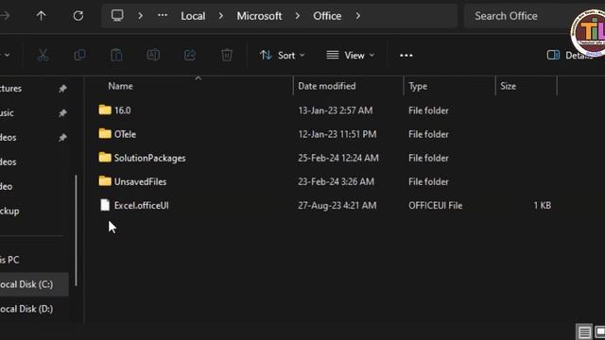Image resolution: width=605 pixels, height=340 pixels.
Task: Click the Paste clipboard icon
Action: (x=116, y=55)
